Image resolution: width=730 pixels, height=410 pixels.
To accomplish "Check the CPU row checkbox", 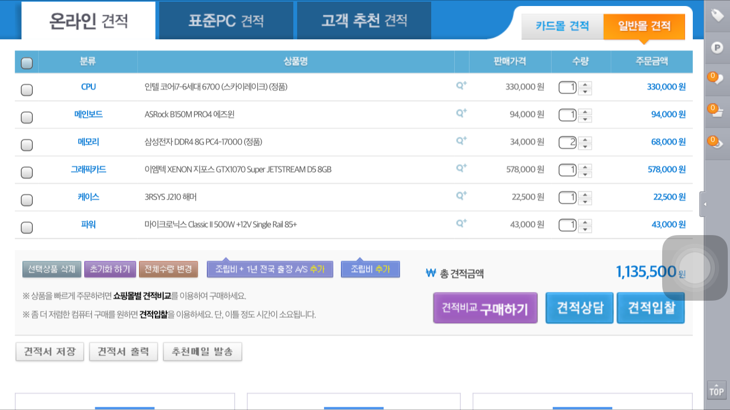I will coord(27,90).
